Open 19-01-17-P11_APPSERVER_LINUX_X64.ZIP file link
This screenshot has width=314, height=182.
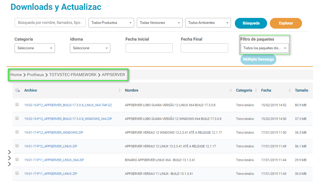(x=54, y=160)
